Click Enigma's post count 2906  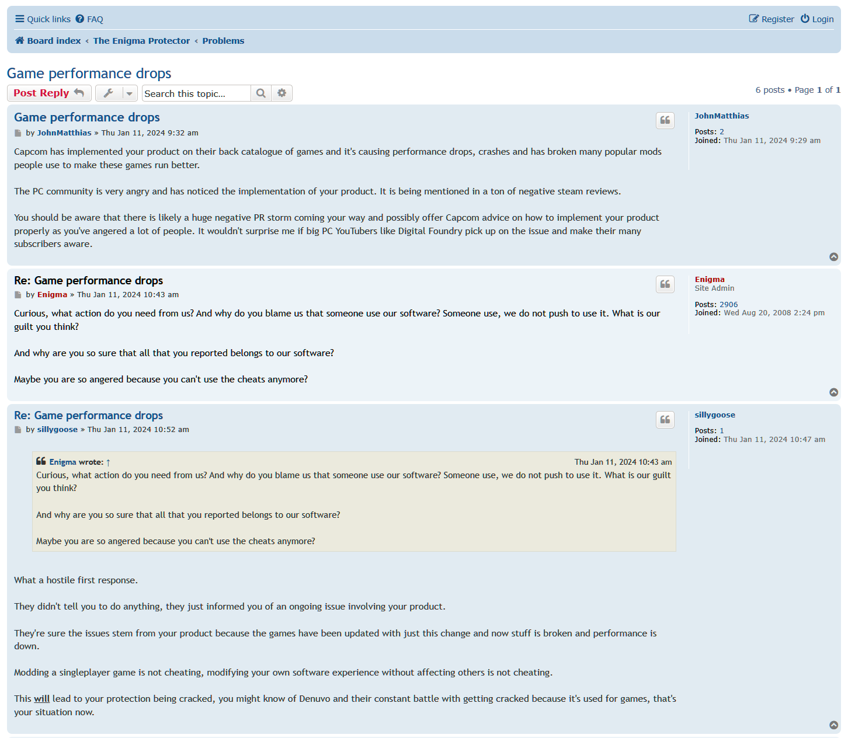coord(729,305)
